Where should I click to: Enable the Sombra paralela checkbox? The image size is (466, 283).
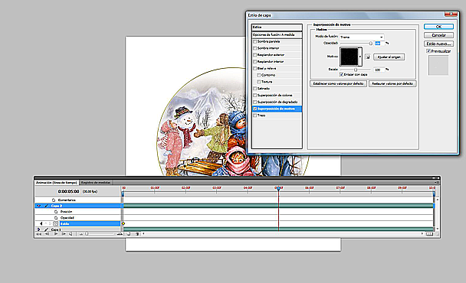tap(254, 41)
